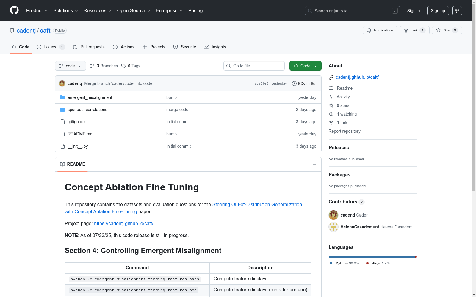Click the tag icon beside 0 Tags

click(124, 66)
